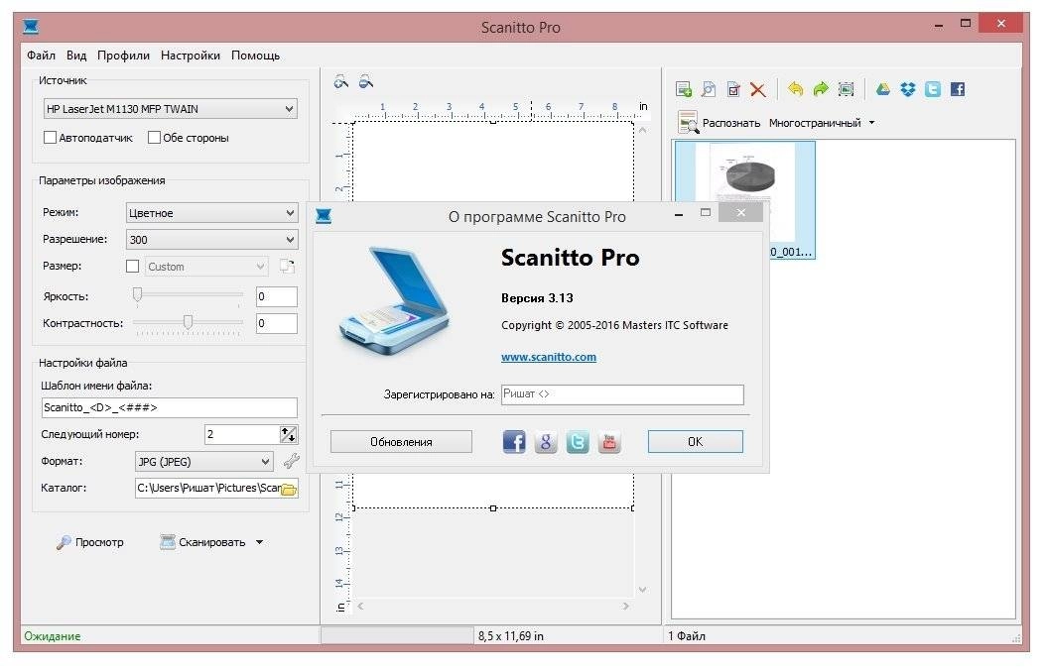Screen dimensions: 1047x671
Task: Click the Ожидание status text
Action: [52, 636]
